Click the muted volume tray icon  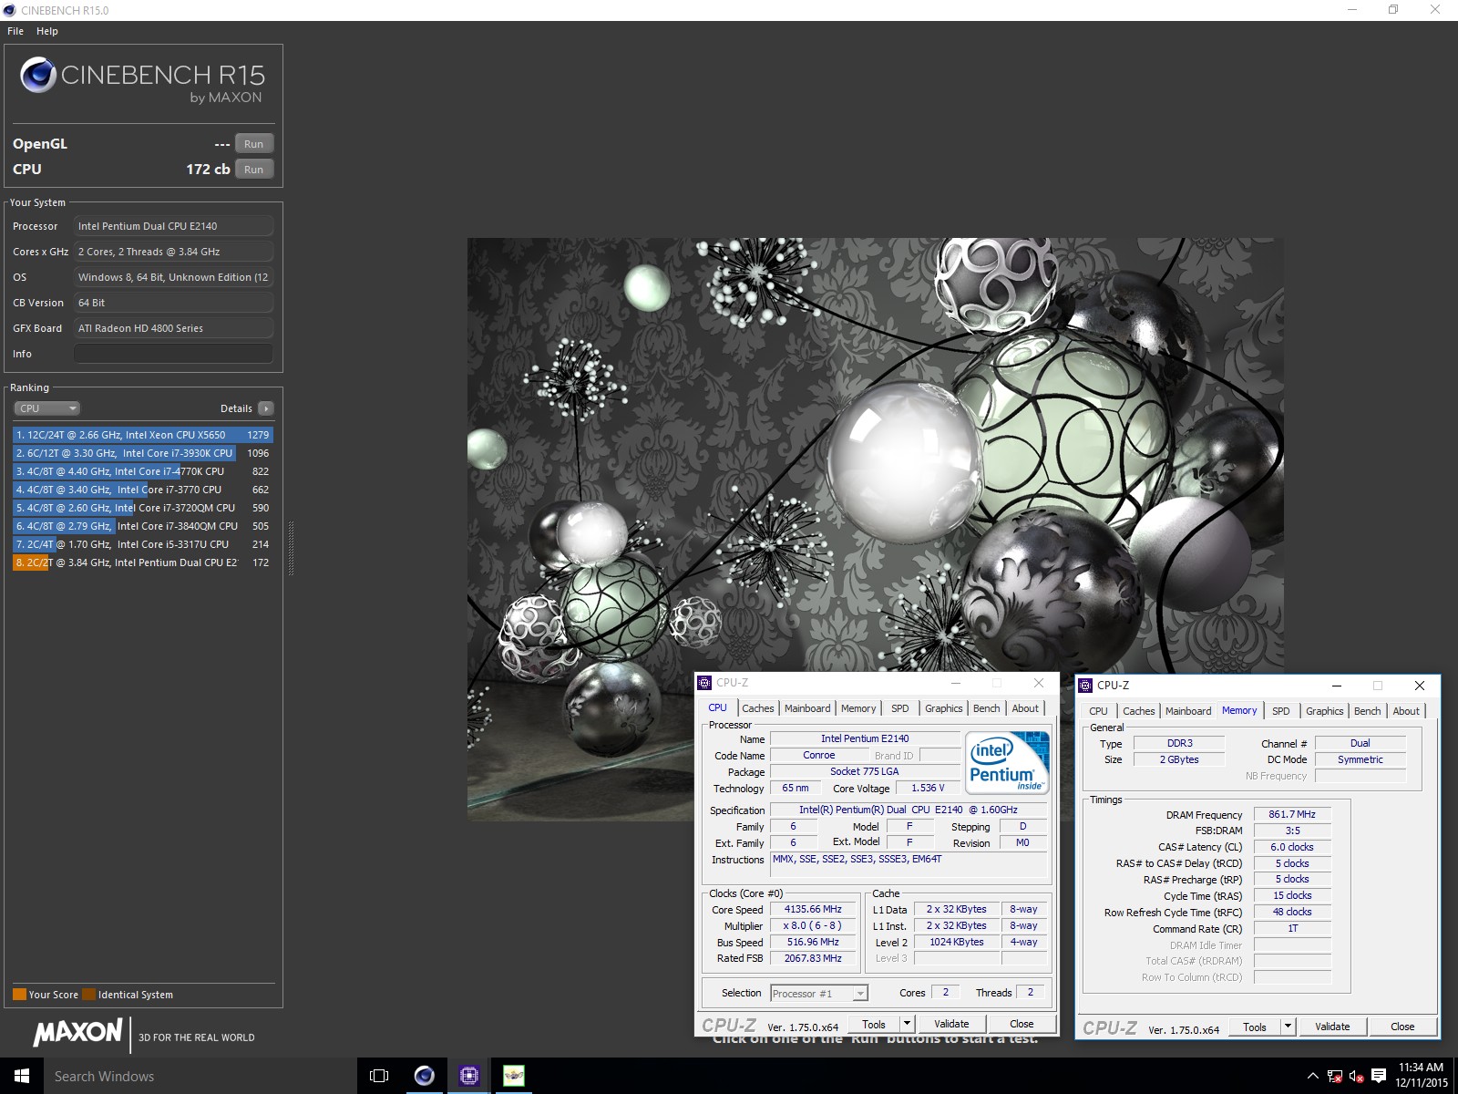click(1357, 1077)
